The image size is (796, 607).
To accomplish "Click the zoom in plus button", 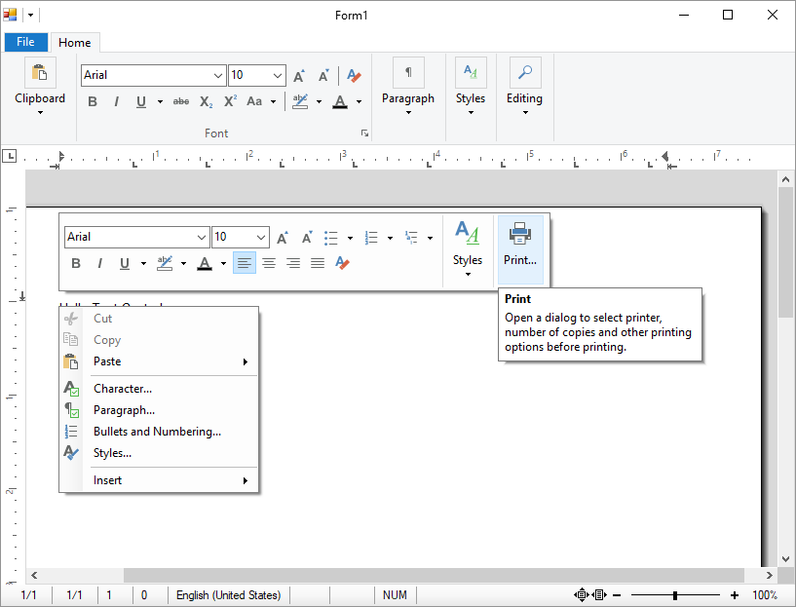I will click(x=734, y=594).
